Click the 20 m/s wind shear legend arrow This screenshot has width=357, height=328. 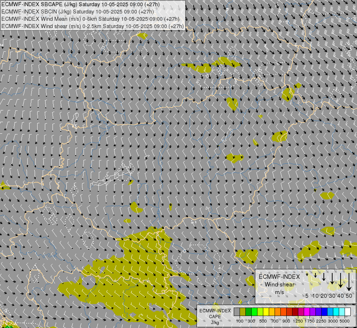[x=324, y=277]
